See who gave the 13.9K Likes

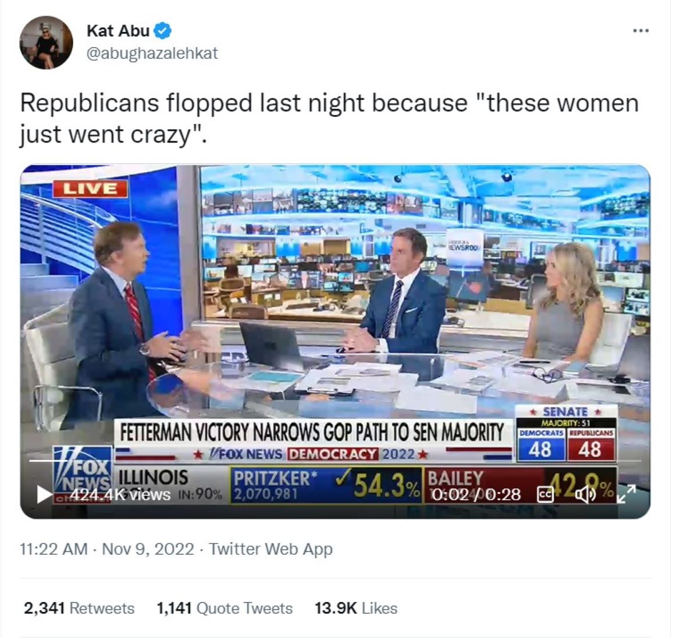pyautogui.click(x=356, y=608)
